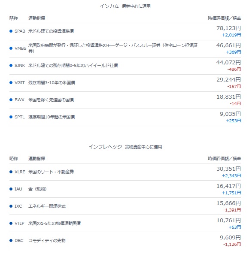Click the インフレヘッジ section heading
The image size is (249, 260).
(105, 147)
